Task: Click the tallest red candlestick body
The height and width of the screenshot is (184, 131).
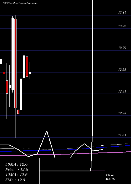Action: [15, 63]
